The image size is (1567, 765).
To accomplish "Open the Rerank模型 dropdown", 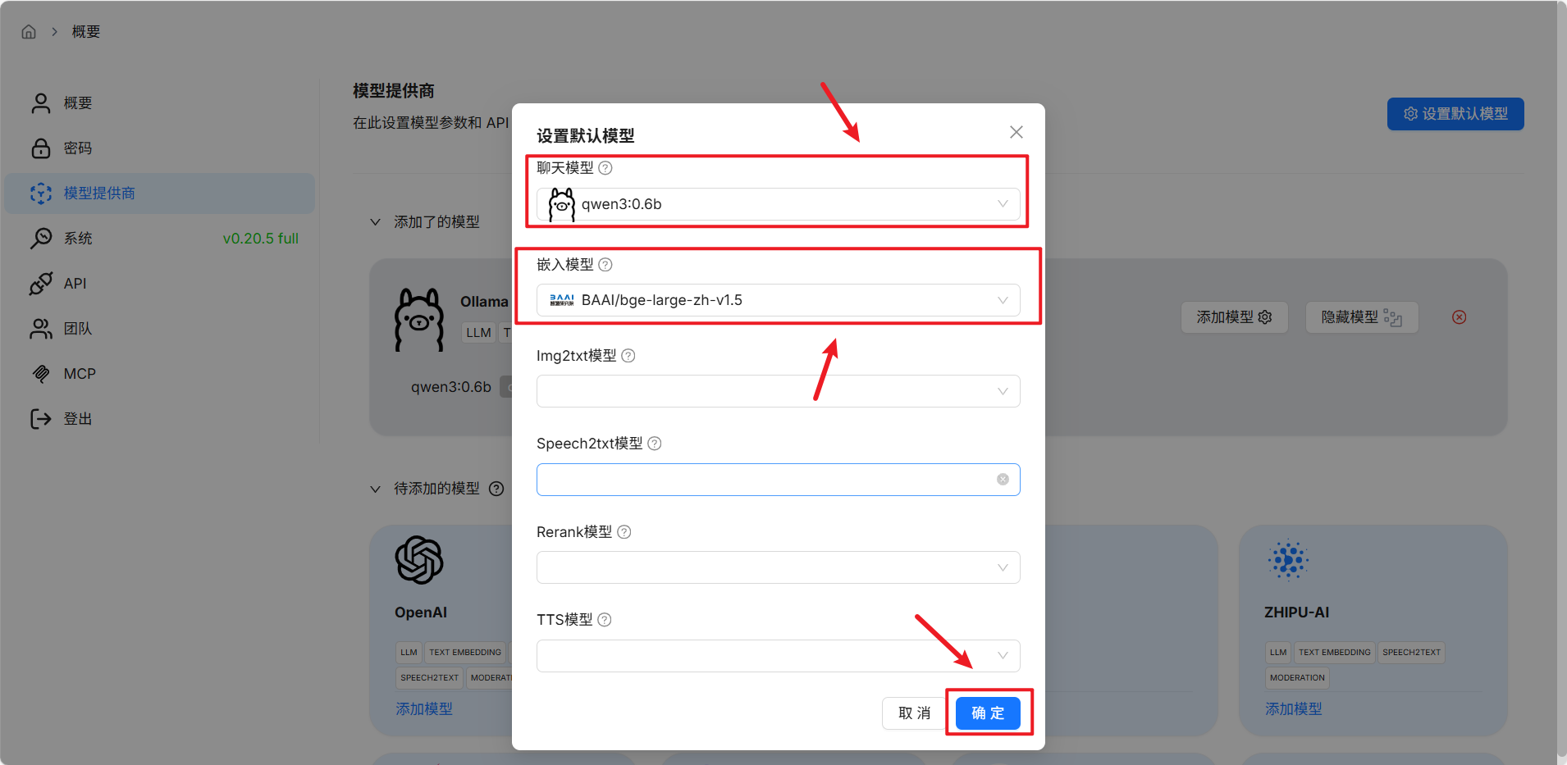I will [x=778, y=567].
